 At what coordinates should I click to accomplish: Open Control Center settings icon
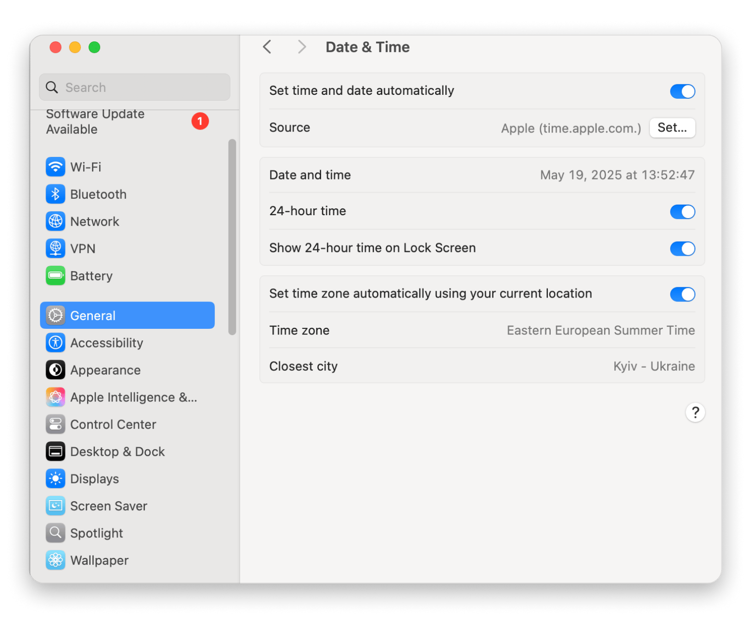tap(55, 425)
